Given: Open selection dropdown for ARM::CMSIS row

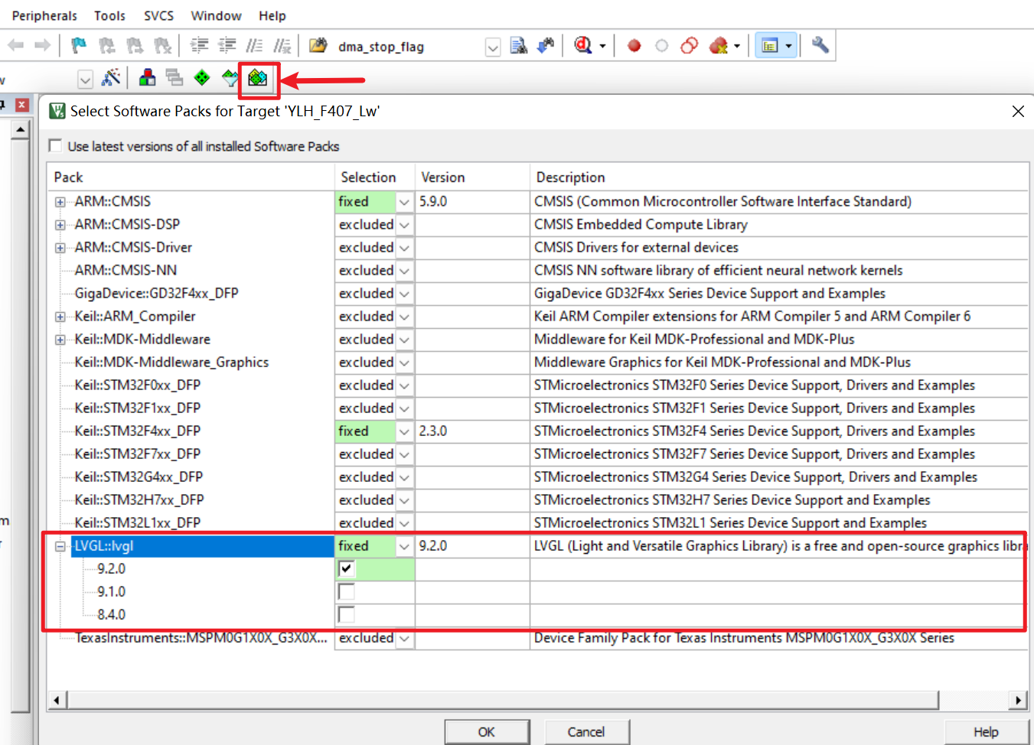Looking at the screenshot, I should point(404,202).
